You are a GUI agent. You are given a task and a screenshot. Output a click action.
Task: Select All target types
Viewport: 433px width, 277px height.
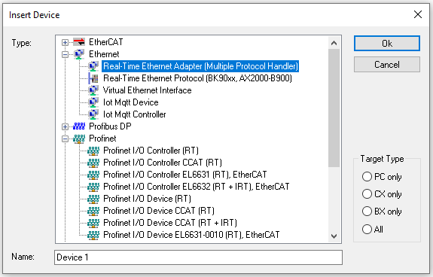tap(367, 229)
